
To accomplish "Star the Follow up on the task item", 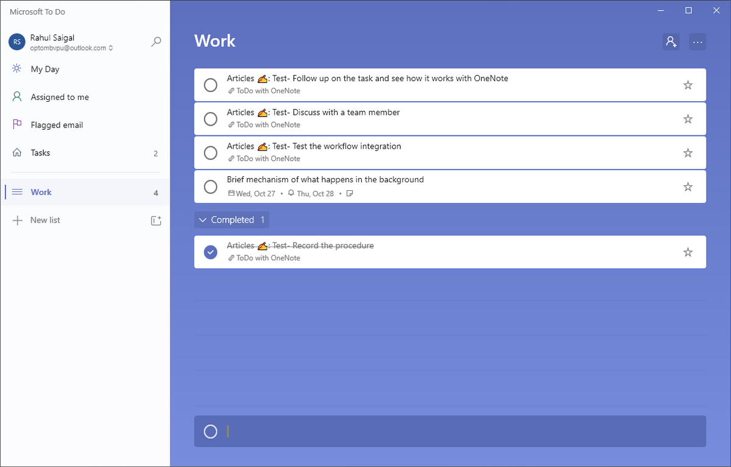I will 688,85.
